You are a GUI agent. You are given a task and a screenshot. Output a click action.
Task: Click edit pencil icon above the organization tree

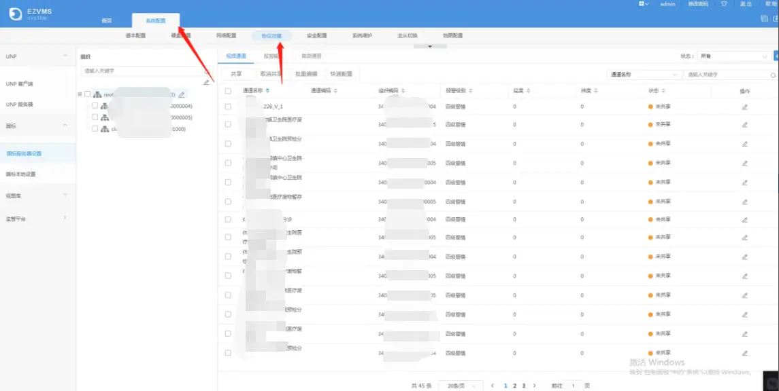206,82
